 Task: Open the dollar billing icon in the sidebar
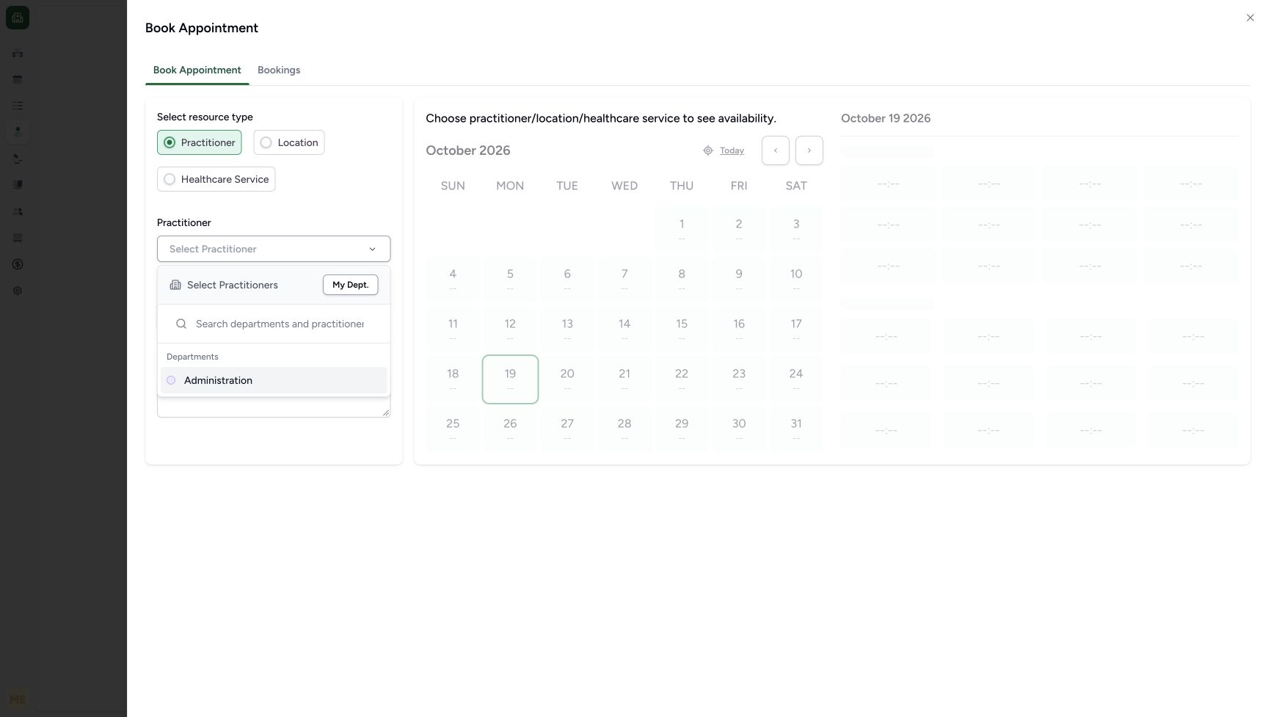(x=18, y=264)
